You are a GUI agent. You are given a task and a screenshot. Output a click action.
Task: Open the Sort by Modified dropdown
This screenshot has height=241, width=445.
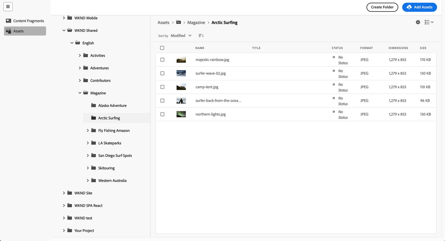tap(180, 35)
